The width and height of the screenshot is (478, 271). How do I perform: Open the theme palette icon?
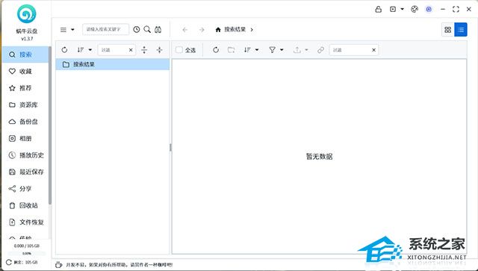pyautogui.click(x=415, y=9)
